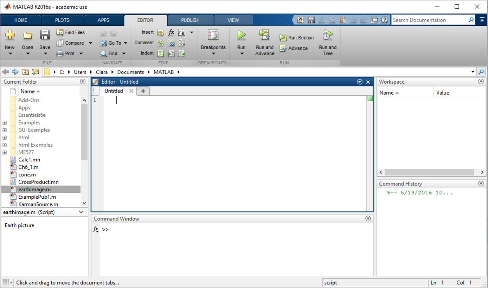Click the fx function browser icon in Command Window
488x288 pixels.
(96, 229)
